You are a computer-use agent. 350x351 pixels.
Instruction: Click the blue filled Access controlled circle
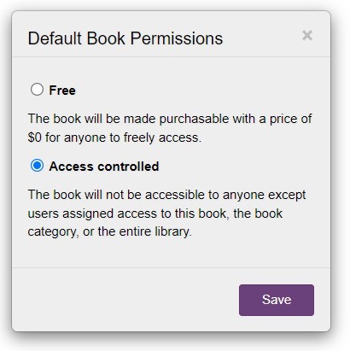(37, 166)
